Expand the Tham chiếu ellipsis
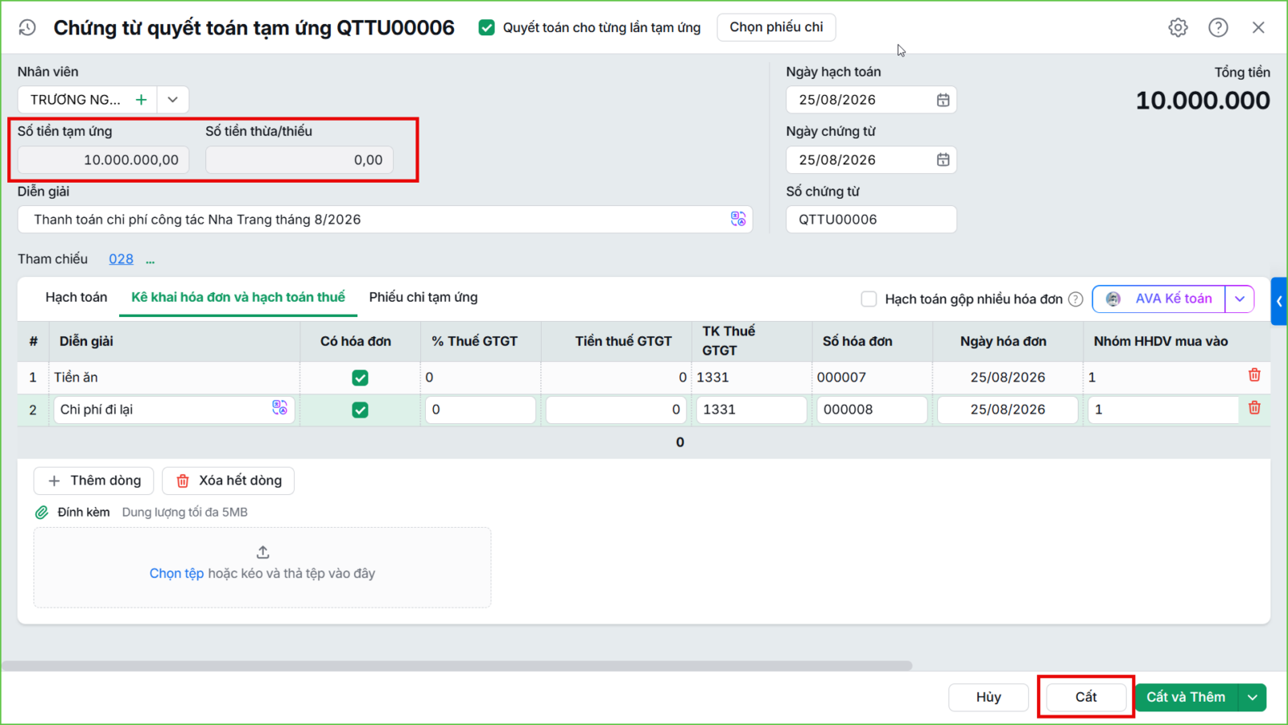 (151, 260)
